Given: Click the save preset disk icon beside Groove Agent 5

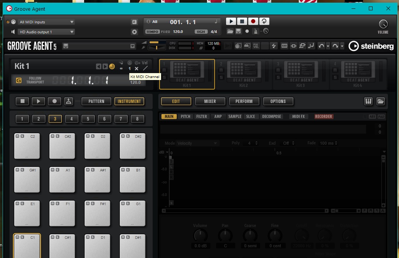Looking at the screenshot, I should pyautogui.click(x=66, y=46).
